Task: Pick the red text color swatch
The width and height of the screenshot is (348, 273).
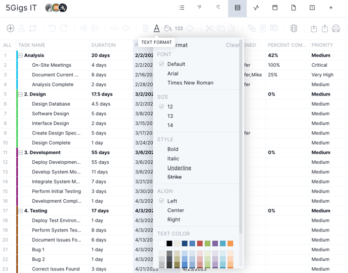Action: click(x=200, y=244)
